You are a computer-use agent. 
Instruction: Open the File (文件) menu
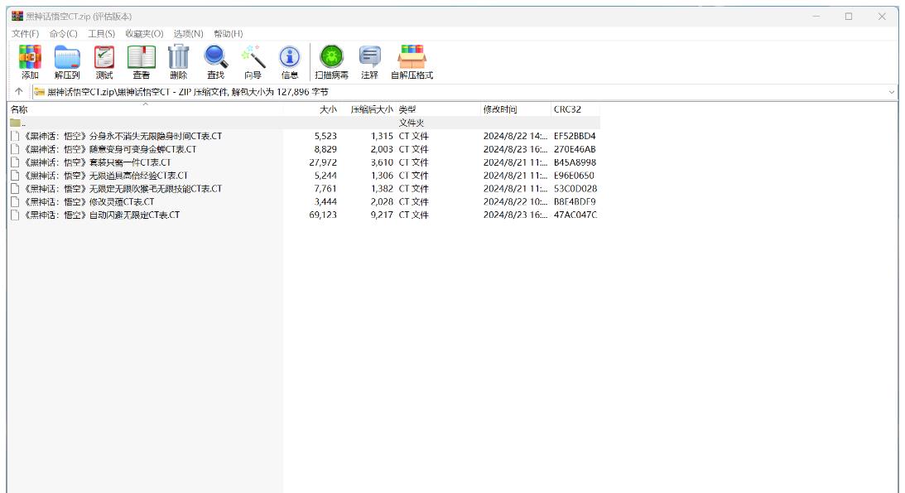[26, 33]
